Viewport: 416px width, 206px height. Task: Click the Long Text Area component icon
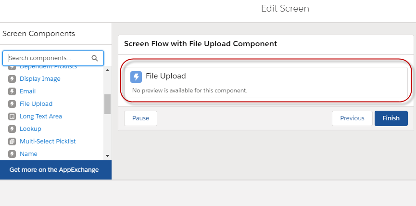[12, 116]
